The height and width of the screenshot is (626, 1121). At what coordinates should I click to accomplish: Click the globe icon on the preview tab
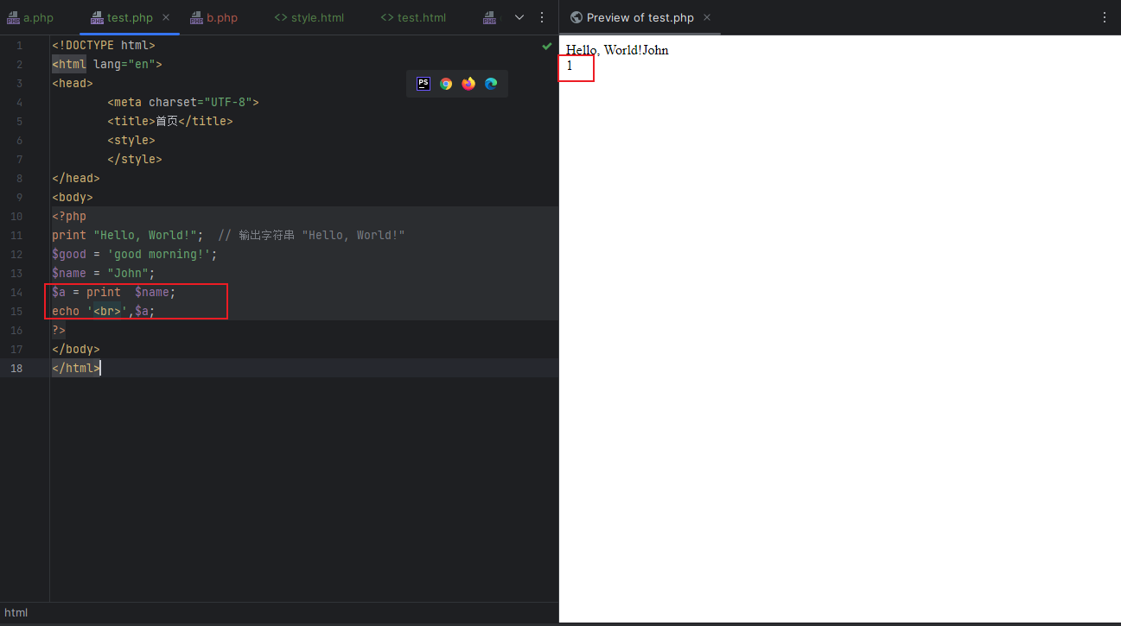[576, 16]
